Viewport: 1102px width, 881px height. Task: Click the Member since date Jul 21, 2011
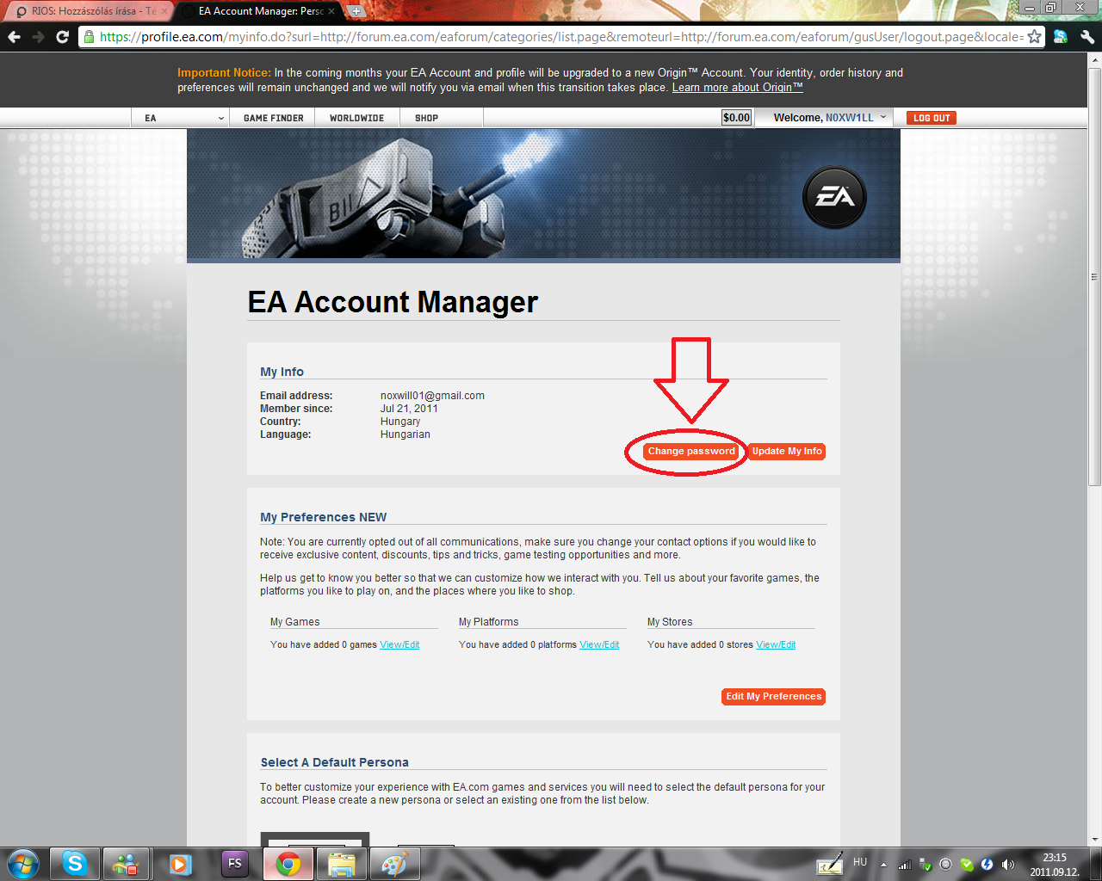point(409,409)
